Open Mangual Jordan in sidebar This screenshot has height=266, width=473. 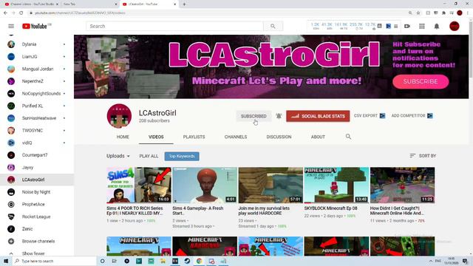click(x=37, y=69)
